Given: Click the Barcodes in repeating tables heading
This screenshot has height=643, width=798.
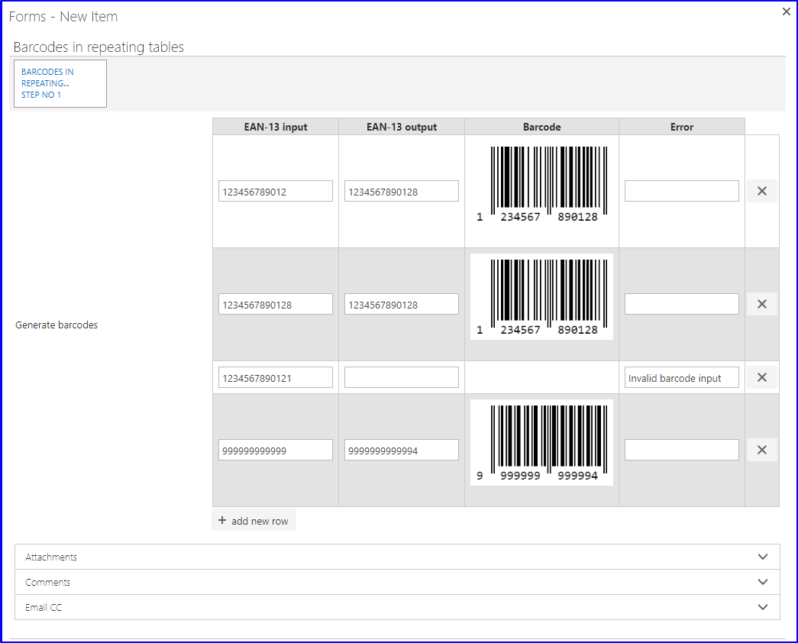Looking at the screenshot, I should (99, 47).
